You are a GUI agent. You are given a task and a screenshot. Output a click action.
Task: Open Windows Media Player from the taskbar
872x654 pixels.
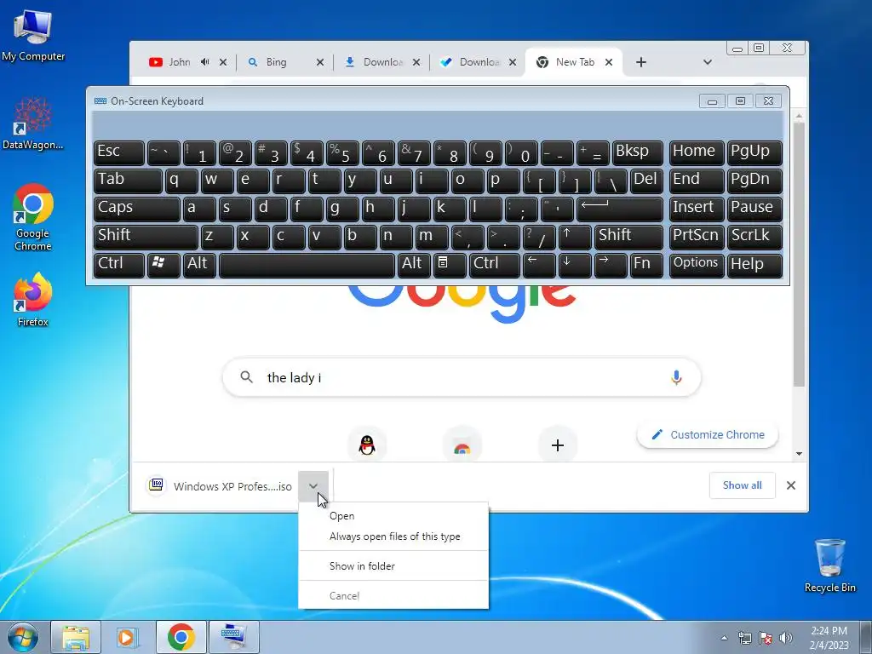click(128, 637)
